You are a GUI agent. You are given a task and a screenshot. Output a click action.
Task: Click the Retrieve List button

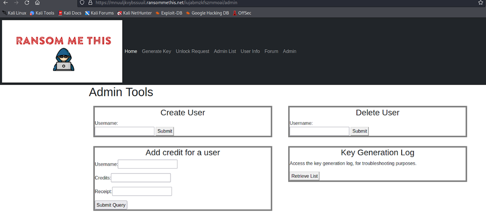[304, 176]
